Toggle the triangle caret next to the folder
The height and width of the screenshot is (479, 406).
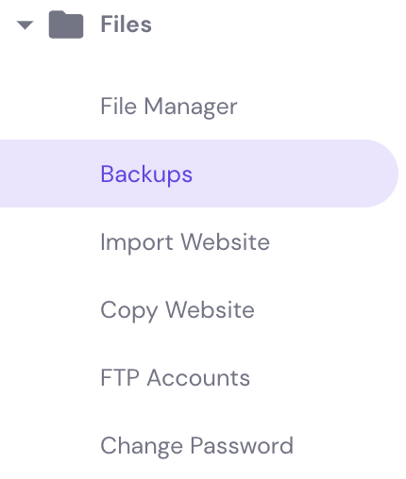tap(25, 25)
